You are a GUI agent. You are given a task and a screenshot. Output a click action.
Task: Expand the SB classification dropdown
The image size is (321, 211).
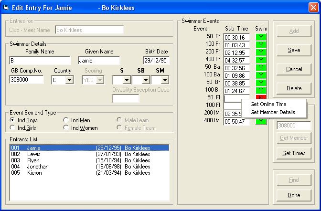(145, 80)
